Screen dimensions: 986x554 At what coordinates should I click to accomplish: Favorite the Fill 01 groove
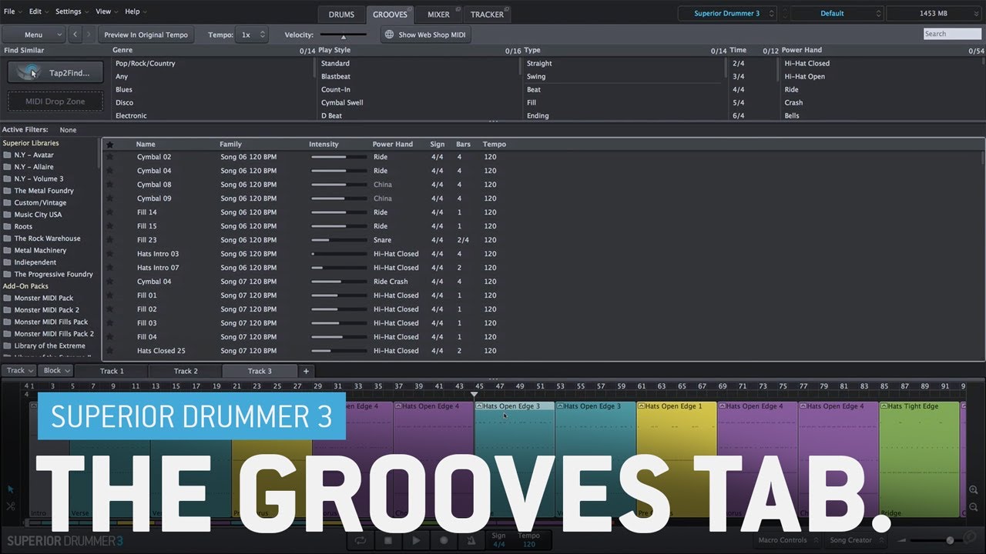tap(109, 295)
